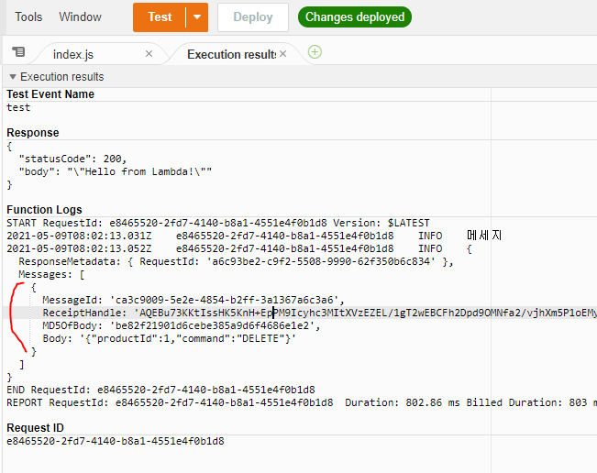The width and height of the screenshot is (597, 473).
Task: Close the Execution results tab
Action: pyautogui.click(x=282, y=54)
